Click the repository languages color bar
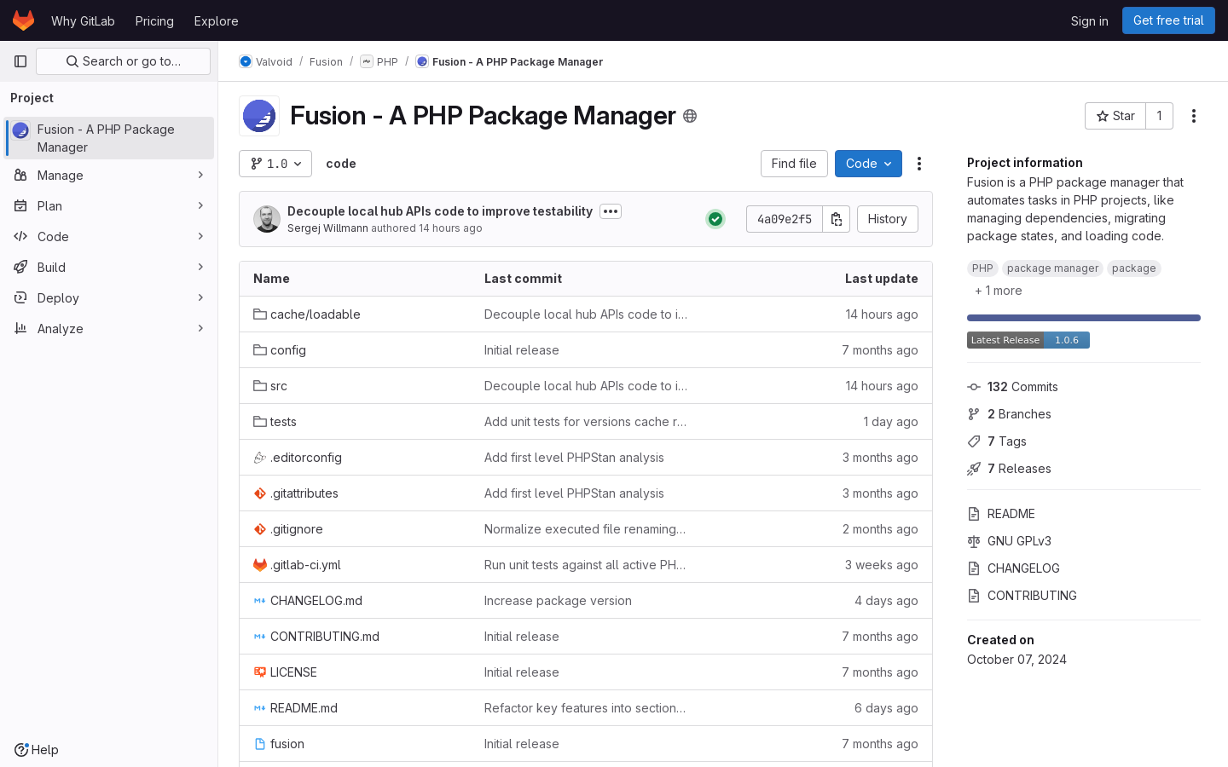Screen dimensions: 1228x767 click(x=1084, y=318)
